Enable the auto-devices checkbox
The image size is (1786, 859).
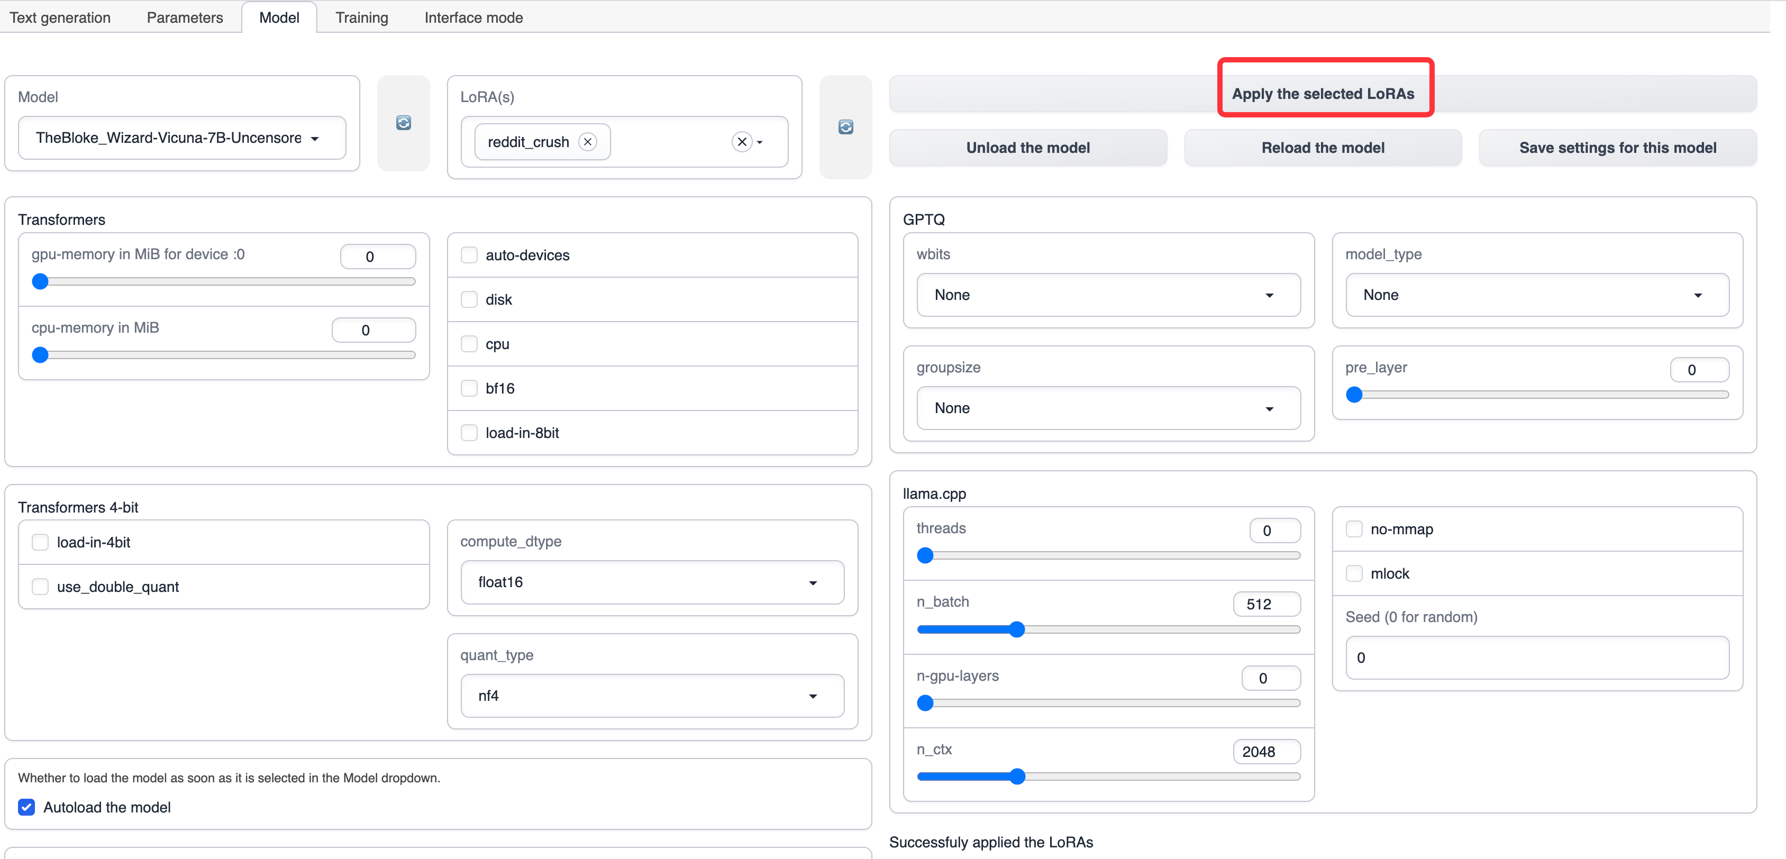click(469, 254)
